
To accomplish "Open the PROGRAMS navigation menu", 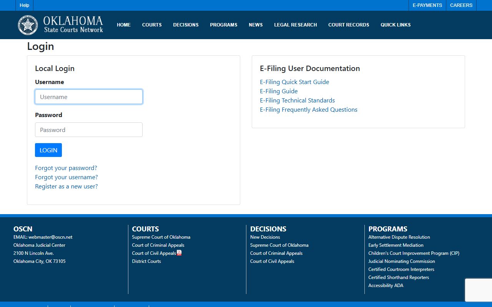I will pyautogui.click(x=224, y=25).
